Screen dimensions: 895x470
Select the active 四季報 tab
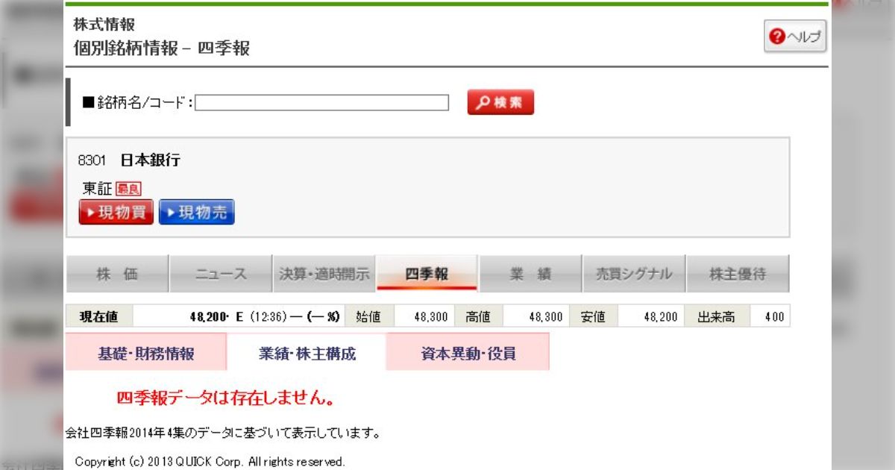[427, 274]
